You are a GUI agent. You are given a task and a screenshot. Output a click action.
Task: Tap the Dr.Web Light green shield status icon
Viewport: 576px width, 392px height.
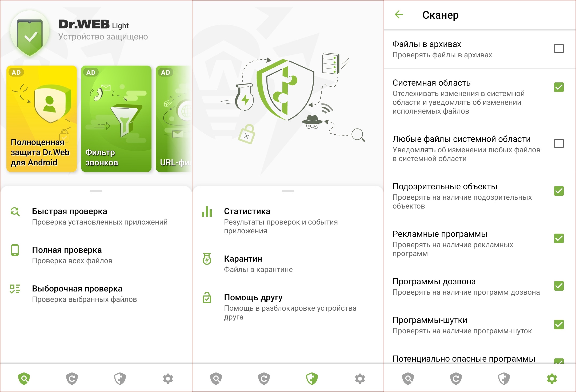click(x=30, y=34)
